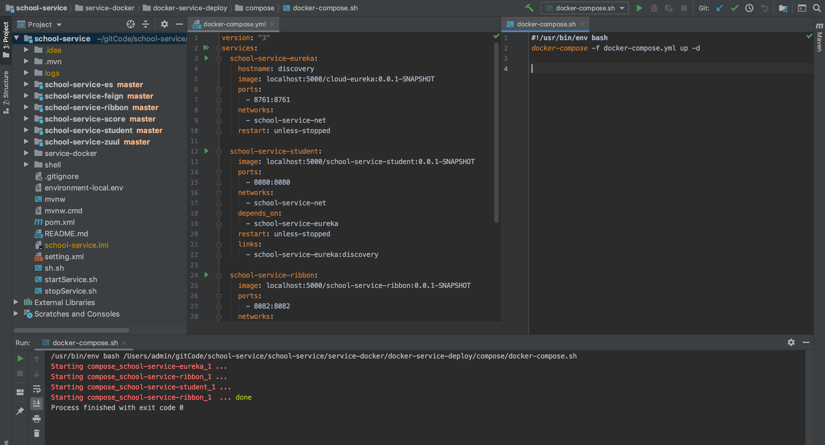Expand External Libraries node
825x445 pixels.
16,302
